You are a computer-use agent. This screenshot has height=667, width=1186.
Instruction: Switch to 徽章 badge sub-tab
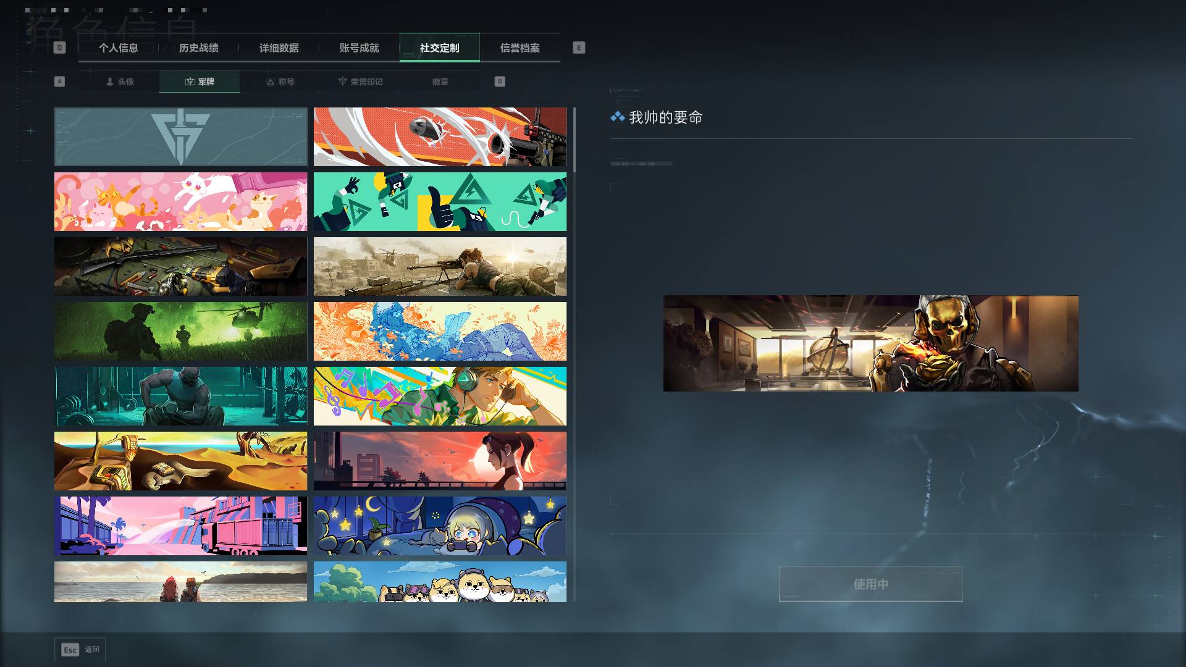(440, 82)
